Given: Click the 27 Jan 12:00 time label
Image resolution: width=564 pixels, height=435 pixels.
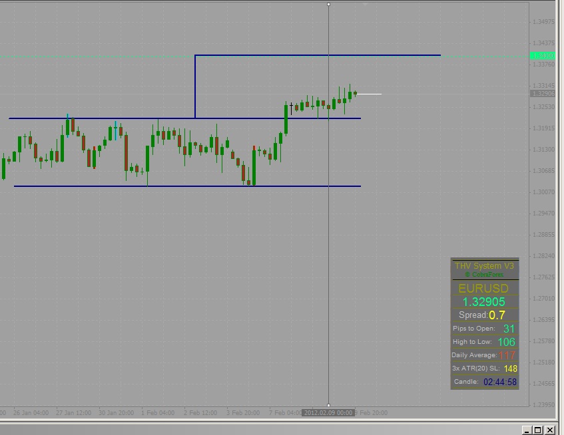Looking at the screenshot, I should point(74,413).
